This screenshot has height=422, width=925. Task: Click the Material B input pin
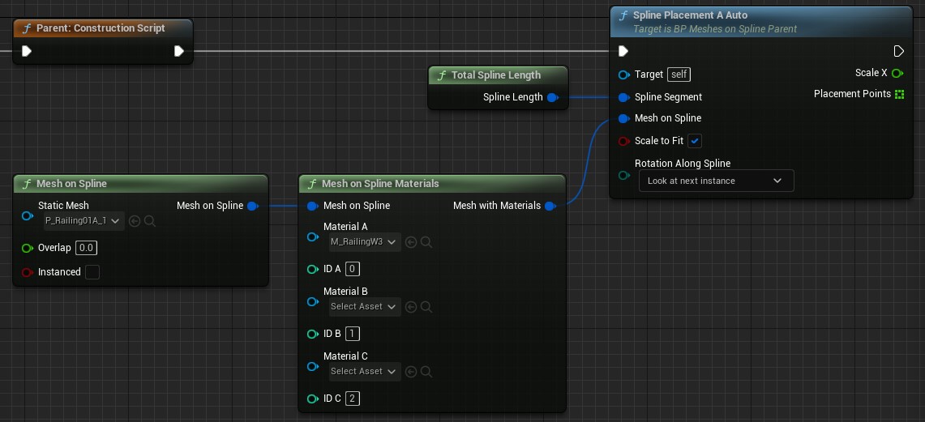[313, 302]
